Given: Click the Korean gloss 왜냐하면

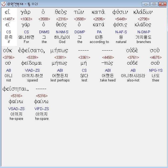Looking at the screenshot, I should pyautogui.click(x=26, y=37).
